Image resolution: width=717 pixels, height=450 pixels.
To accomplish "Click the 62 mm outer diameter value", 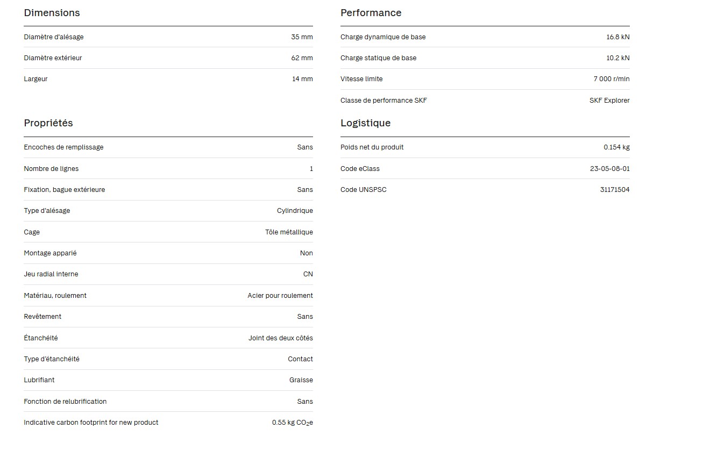I will [x=302, y=58].
